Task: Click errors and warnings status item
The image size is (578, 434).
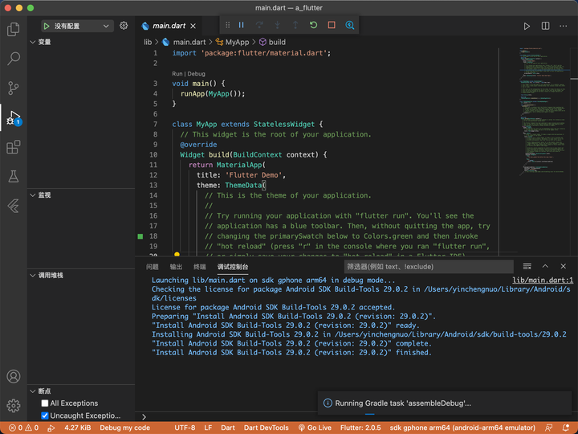Action: [x=23, y=428]
